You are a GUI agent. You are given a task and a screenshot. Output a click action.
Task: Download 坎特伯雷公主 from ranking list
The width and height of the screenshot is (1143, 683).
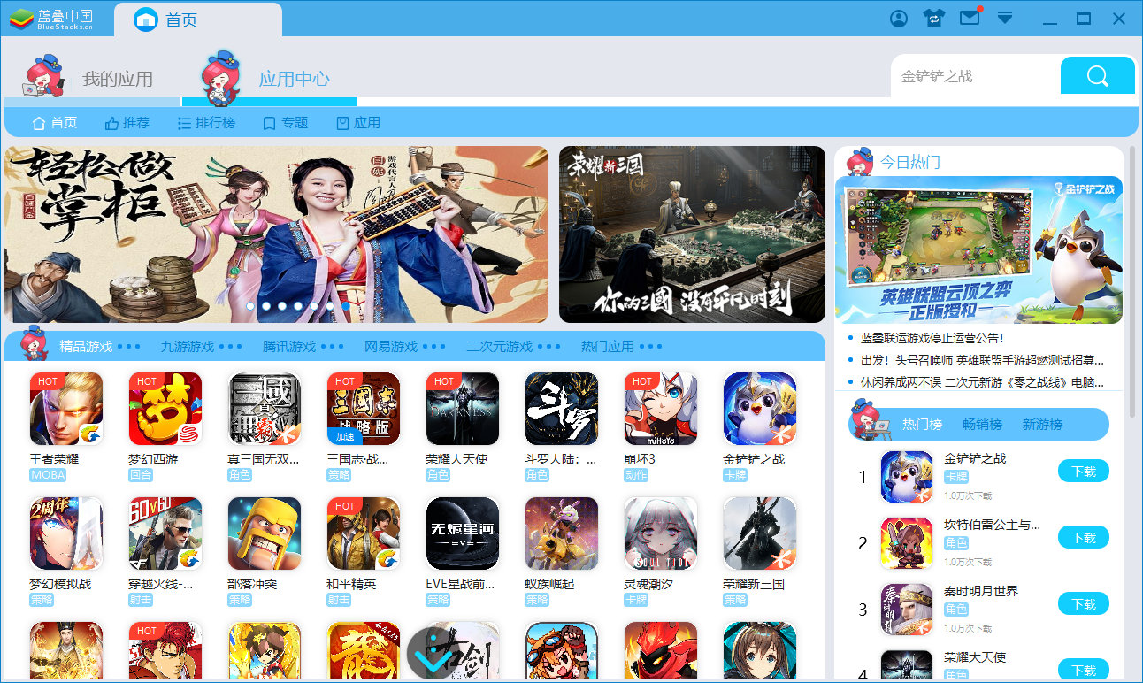point(1084,538)
